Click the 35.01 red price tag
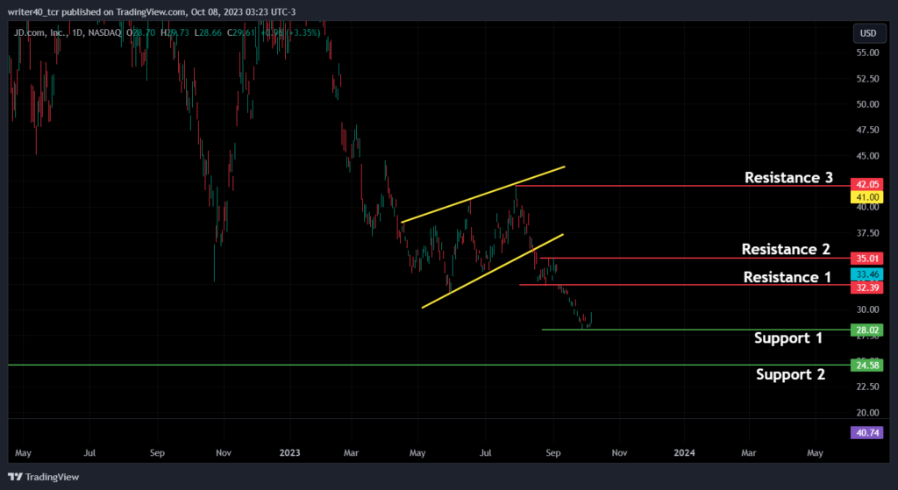 pos(867,259)
